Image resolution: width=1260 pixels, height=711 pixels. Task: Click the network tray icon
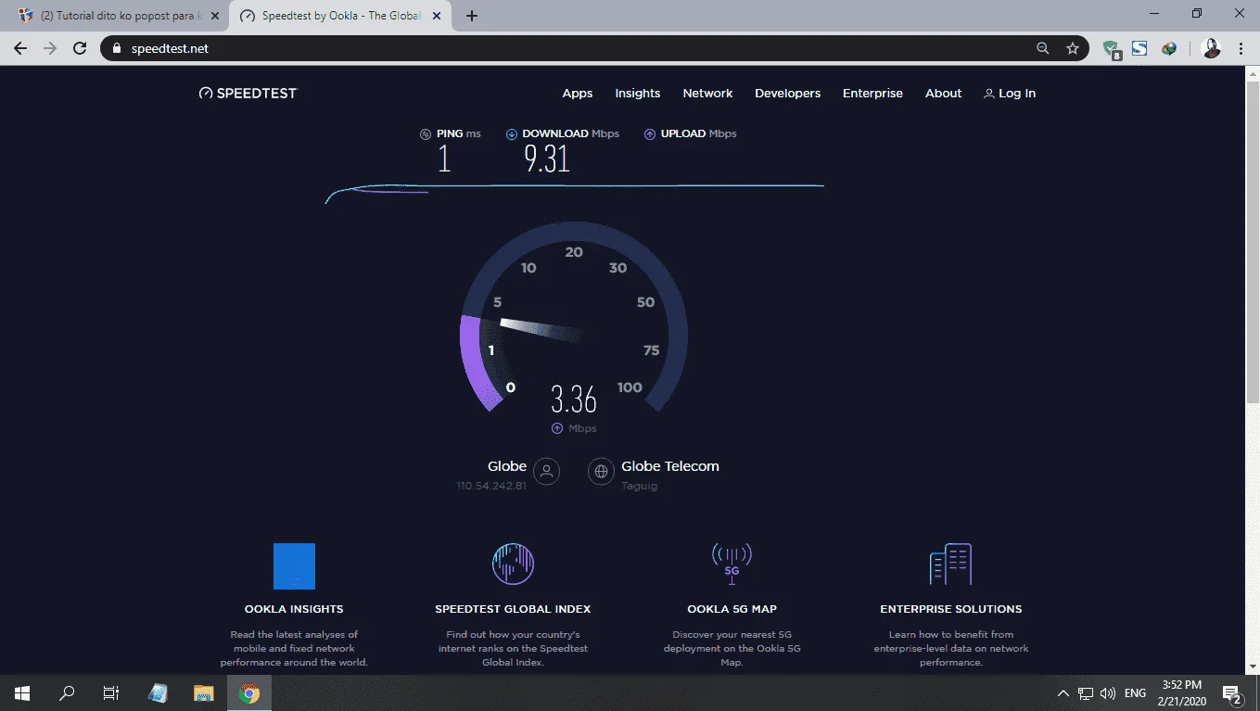click(x=1086, y=693)
